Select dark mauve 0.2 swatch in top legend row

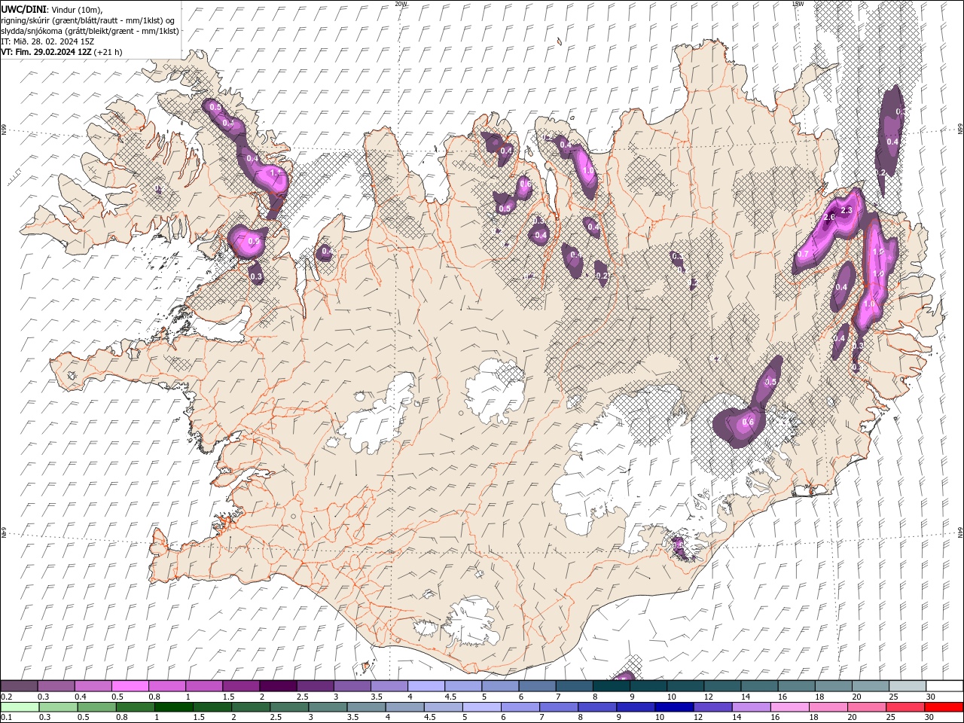click(19, 686)
